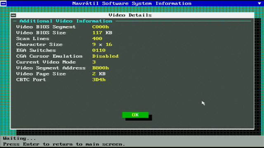
Task: Select the Current Video Mode label
Action: 46,62
